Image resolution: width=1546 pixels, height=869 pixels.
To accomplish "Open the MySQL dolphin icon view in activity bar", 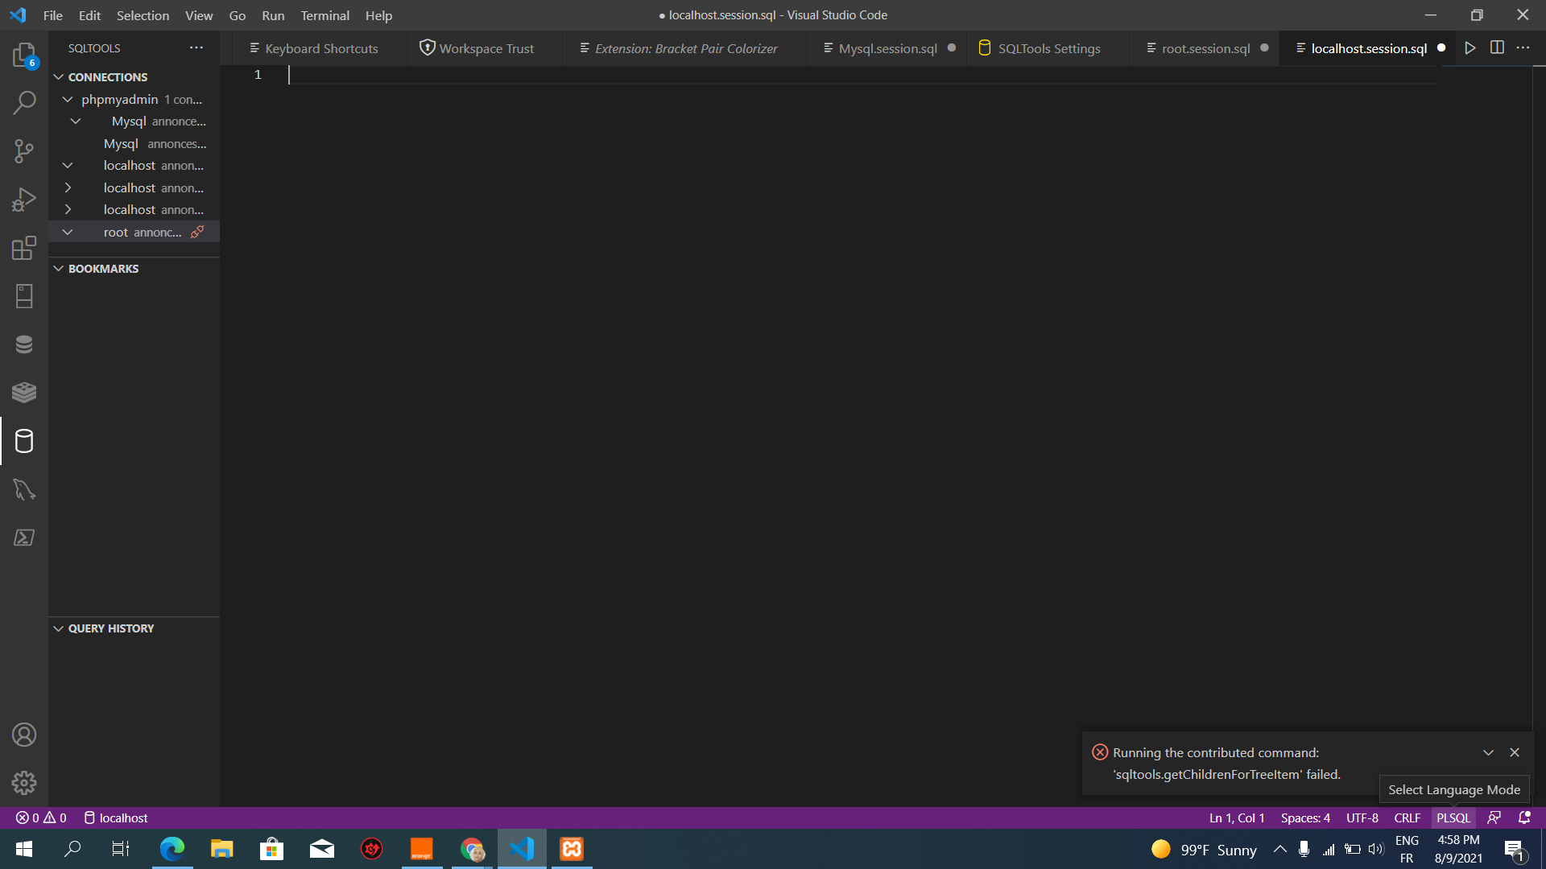I will coord(24,489).
